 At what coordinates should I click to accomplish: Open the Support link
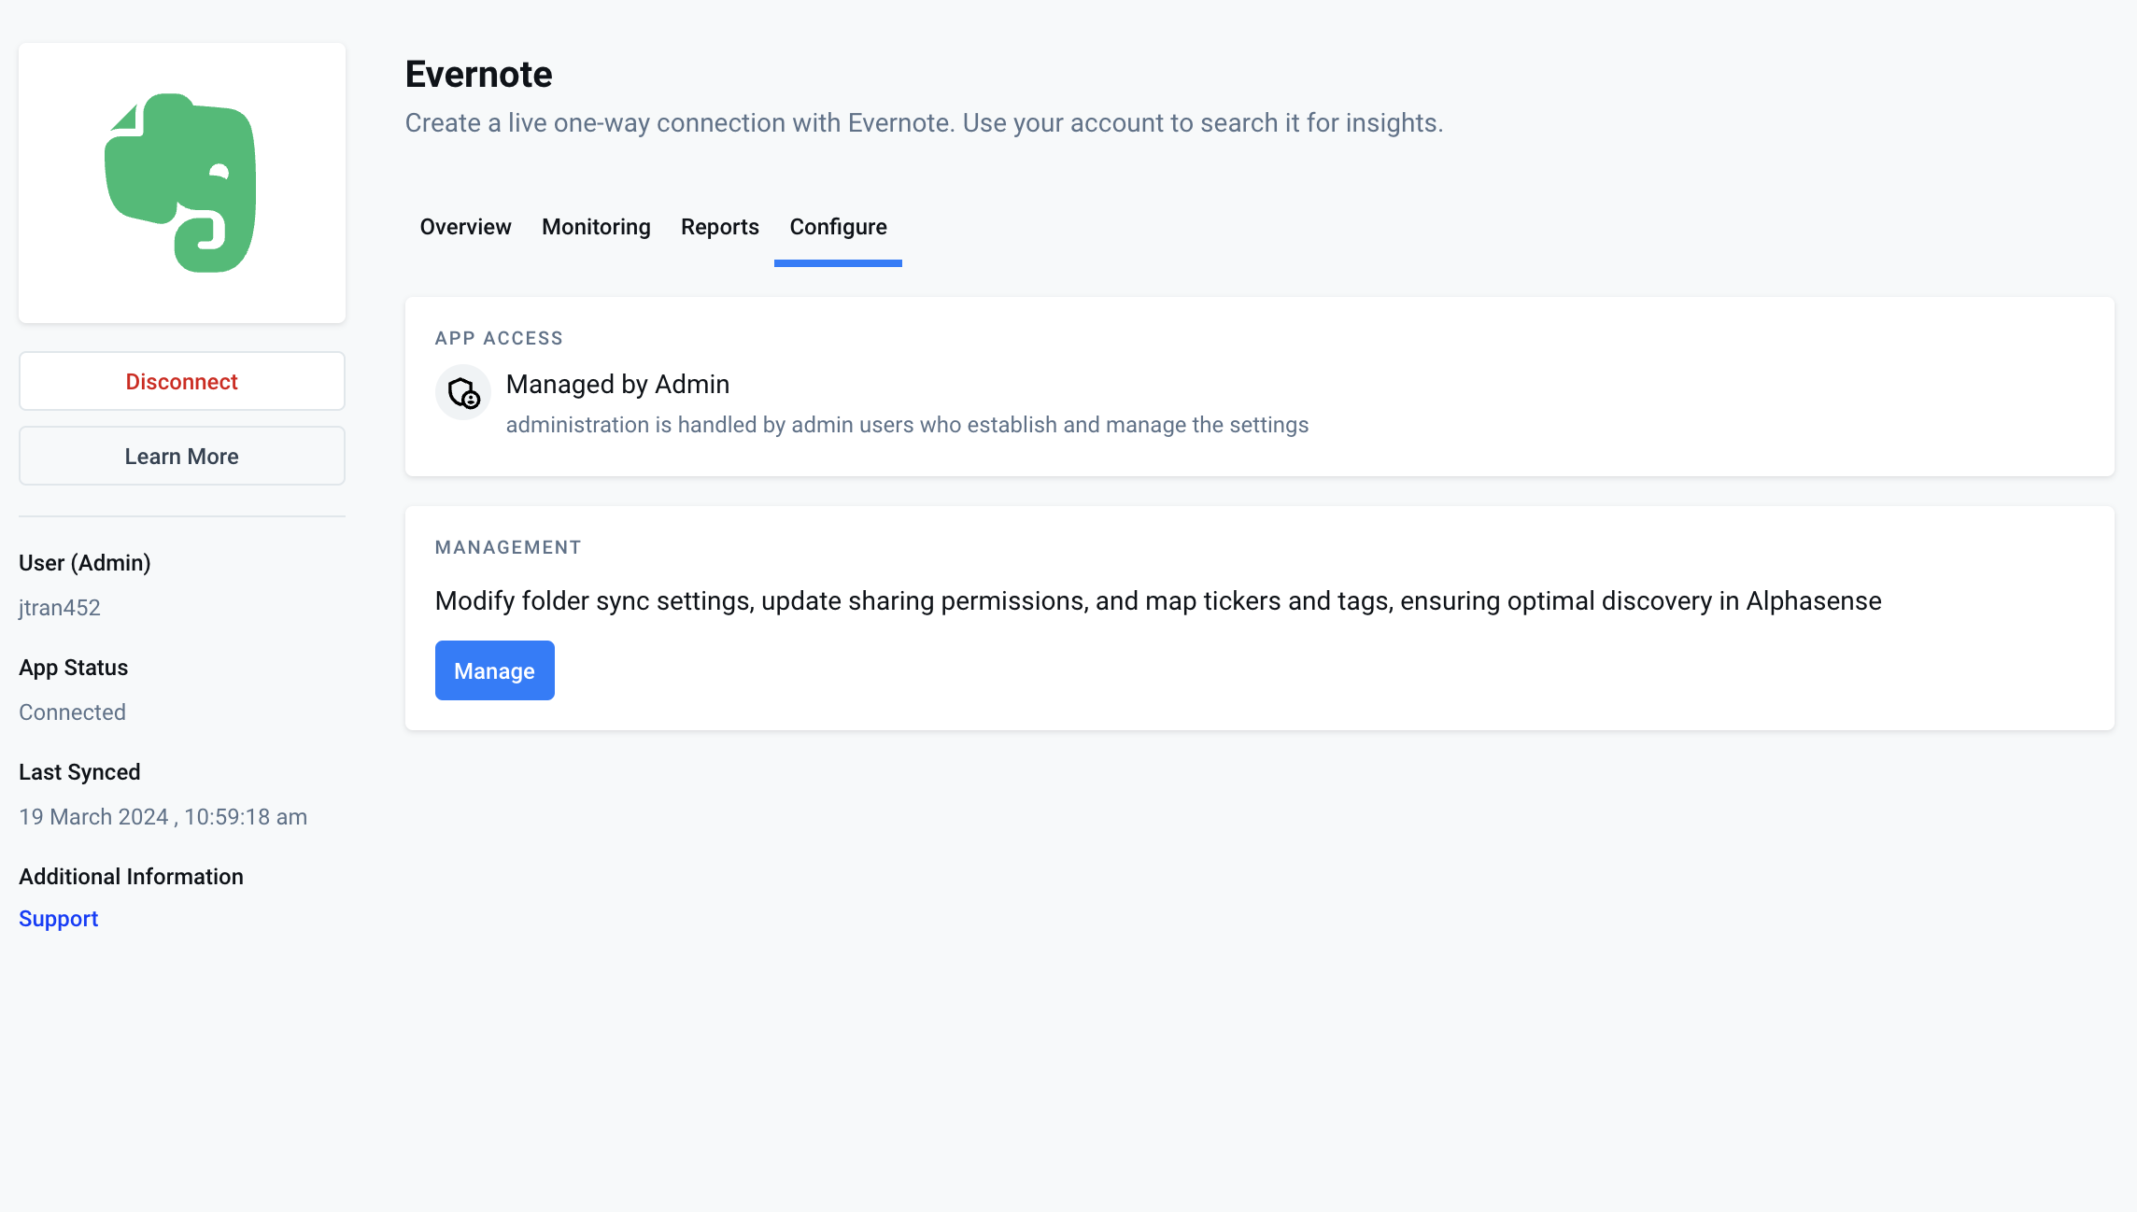(x=58, y=919)
